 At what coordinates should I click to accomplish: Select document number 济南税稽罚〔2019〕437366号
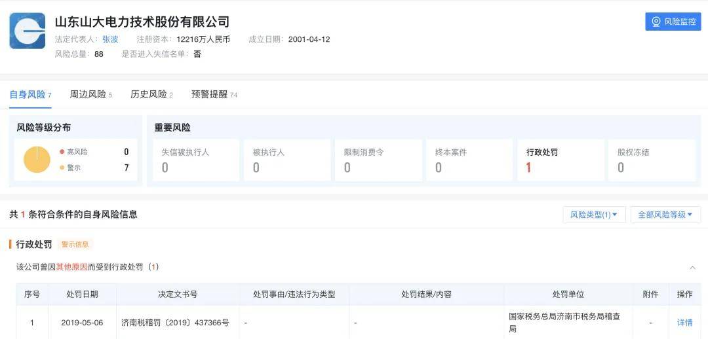pyautogui.click(x=175, y=323)
